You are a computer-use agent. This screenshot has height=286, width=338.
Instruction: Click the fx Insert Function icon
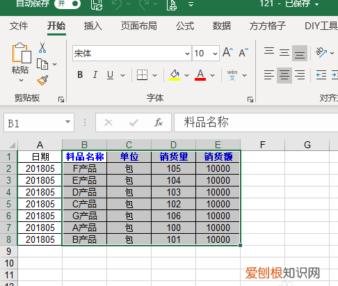tap(159, 122)
